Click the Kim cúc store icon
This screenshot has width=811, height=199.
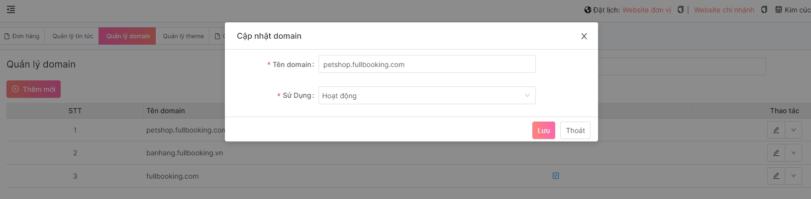[779, 10]
